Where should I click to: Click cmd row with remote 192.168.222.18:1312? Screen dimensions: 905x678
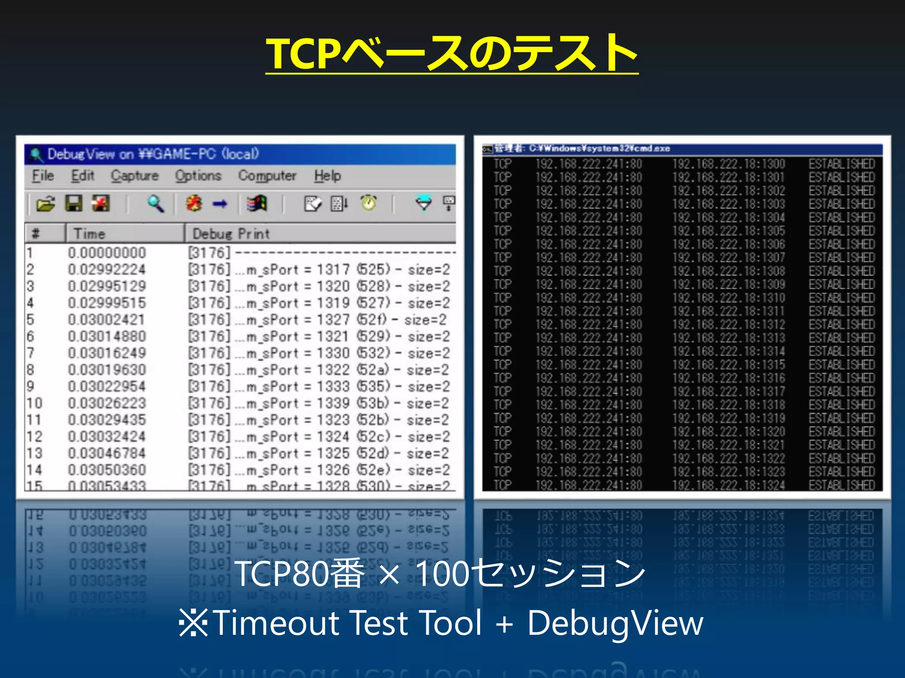tap(684, 324)
